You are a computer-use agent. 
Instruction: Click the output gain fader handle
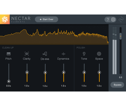tap(121, 36)
